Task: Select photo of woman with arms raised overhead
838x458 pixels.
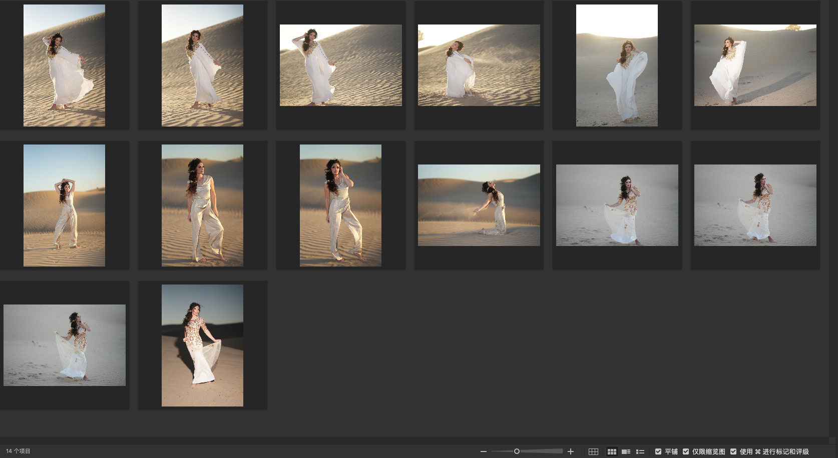Action: point(64,205)
